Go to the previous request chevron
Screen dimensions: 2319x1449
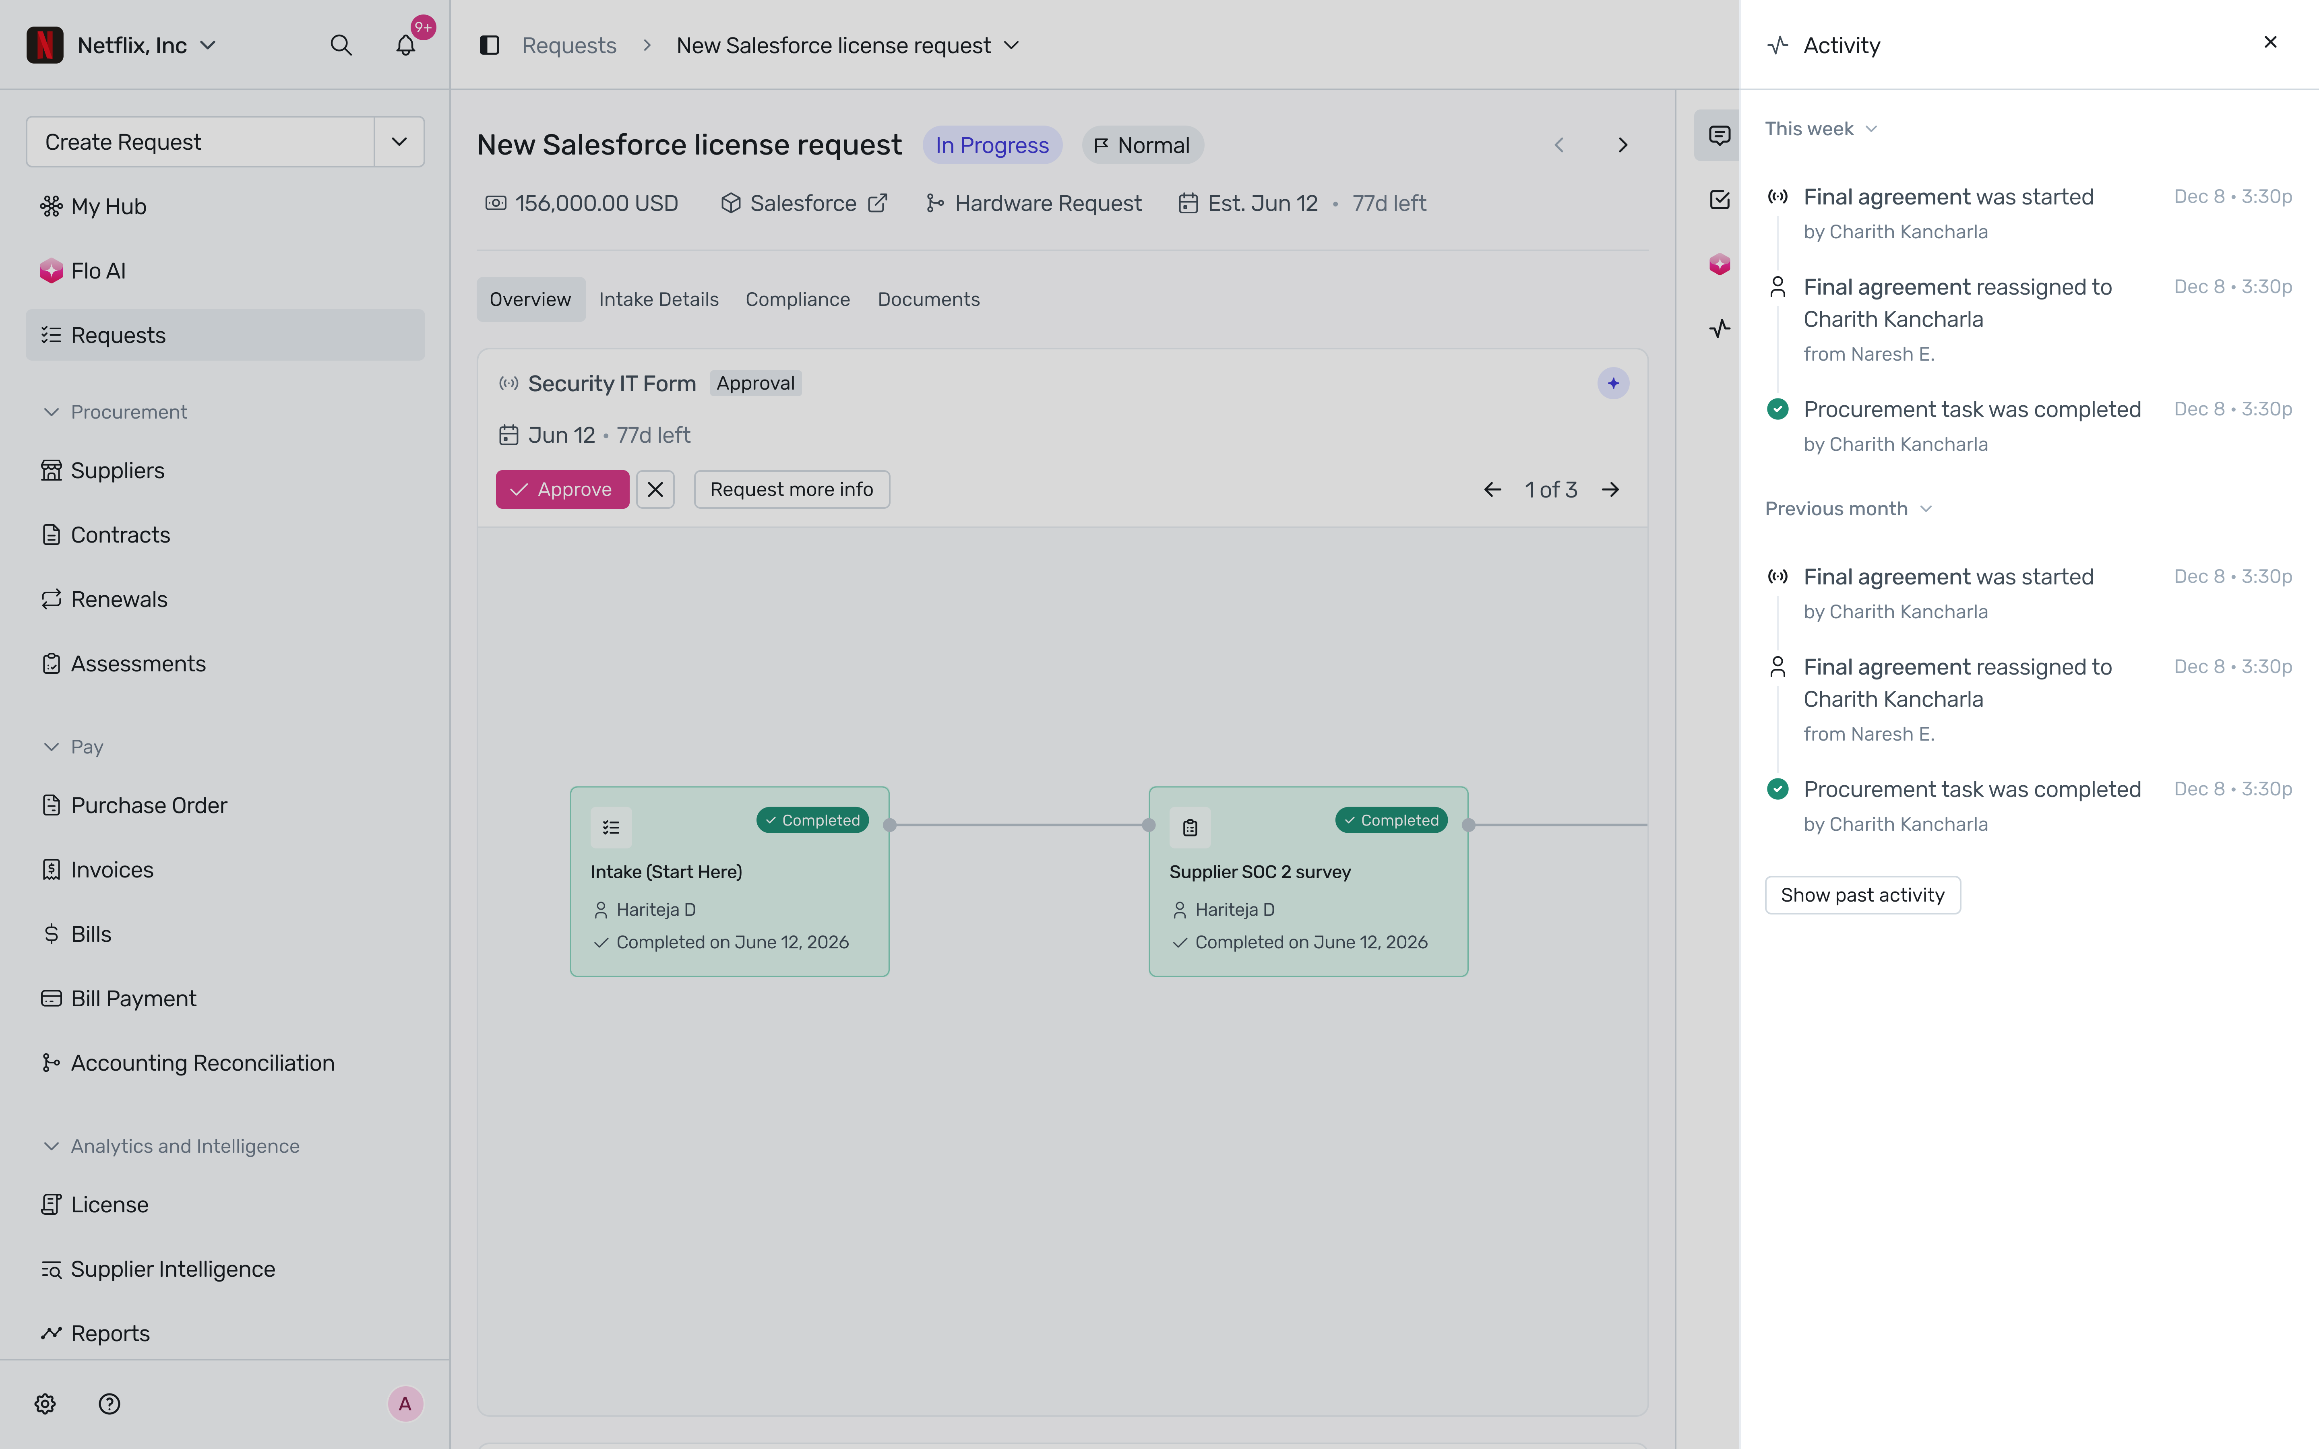click(x=1559, y=145)
